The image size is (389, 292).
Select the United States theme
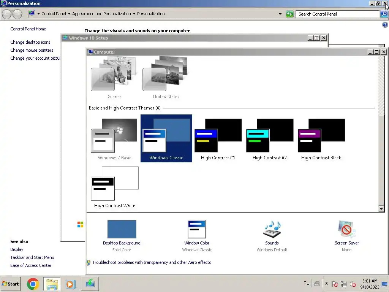[x=166, y=78]
